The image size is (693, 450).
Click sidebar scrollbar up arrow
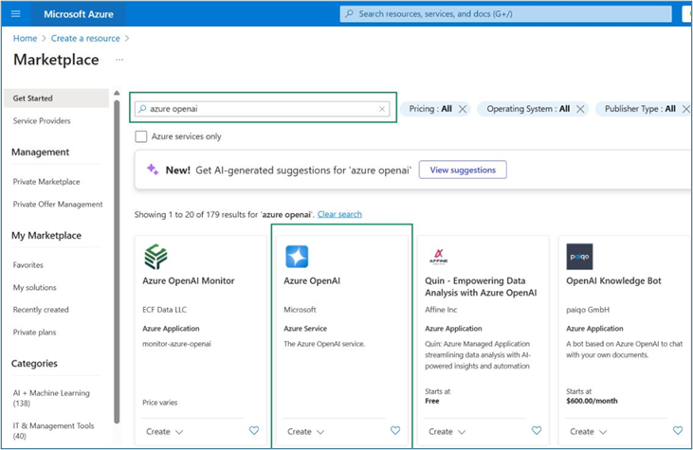117,93
